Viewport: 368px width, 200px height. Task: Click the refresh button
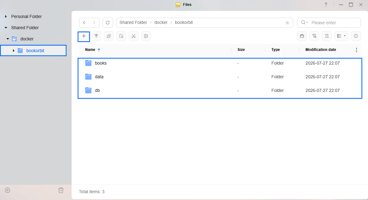pos(108,23)
